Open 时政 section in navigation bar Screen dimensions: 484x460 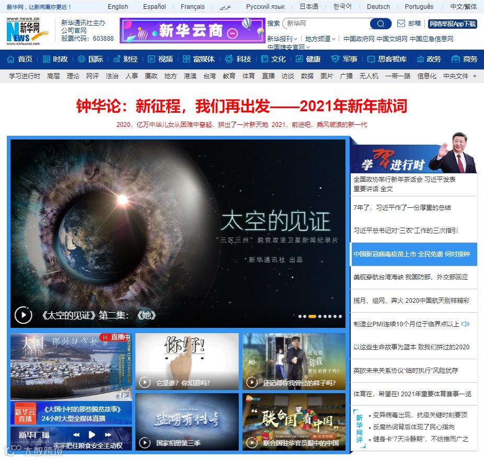click(x=55, y=59)
